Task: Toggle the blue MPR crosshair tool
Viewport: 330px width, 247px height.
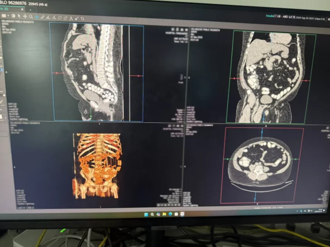Action: pos(37,17)
